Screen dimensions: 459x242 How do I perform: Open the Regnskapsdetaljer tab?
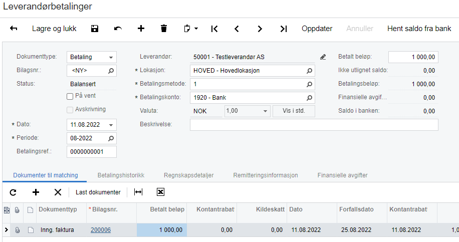(188, 175)
